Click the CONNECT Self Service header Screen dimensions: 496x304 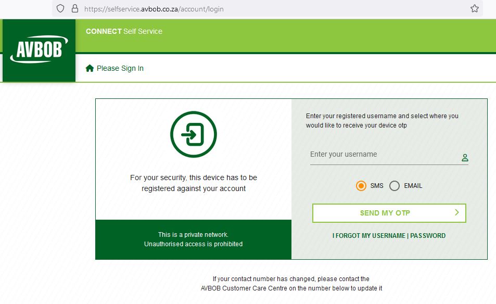pyautogui.click(x=123, y=31)
